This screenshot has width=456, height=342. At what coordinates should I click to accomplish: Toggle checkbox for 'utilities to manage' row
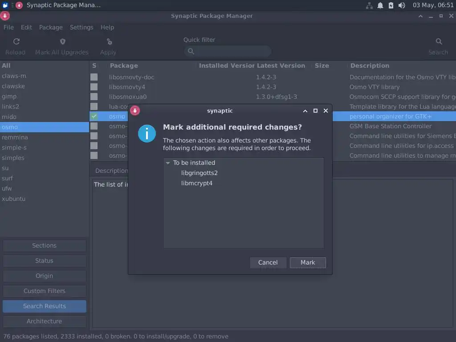coord(94,155)
